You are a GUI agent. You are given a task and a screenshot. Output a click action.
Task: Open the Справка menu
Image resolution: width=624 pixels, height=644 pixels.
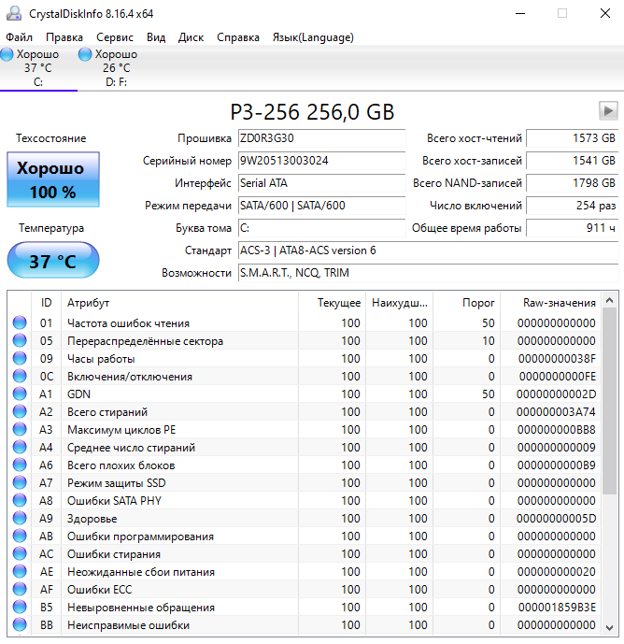[x=238, y=37]
